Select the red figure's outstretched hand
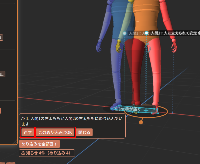200x164 pixels. (x=174, y=46)
